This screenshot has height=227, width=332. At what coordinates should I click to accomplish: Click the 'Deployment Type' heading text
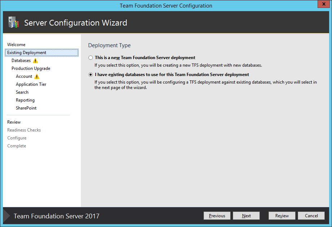(109, 45)
